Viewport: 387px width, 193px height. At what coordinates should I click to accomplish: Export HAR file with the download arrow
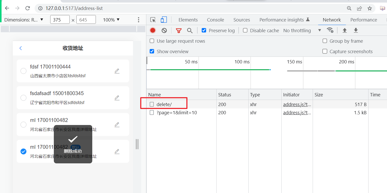click(x=356, y=30)
